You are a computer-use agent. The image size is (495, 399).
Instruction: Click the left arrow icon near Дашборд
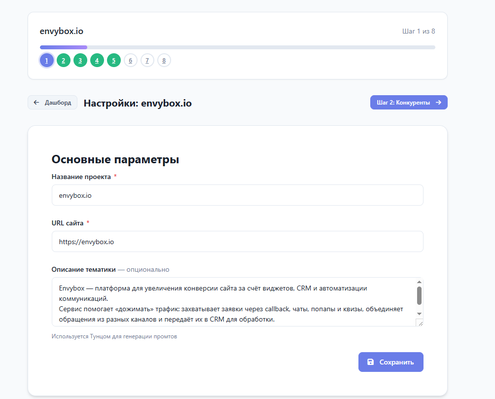[x=36, y=103]
